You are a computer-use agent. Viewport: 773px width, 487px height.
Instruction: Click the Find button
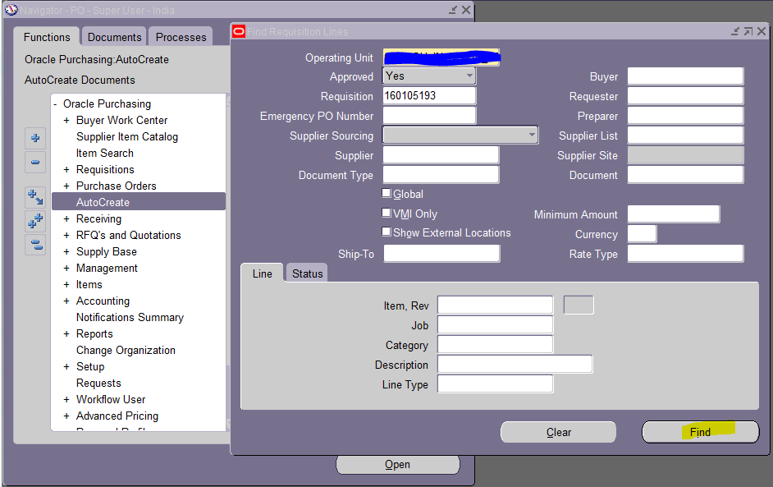click(x=700, y=431)
